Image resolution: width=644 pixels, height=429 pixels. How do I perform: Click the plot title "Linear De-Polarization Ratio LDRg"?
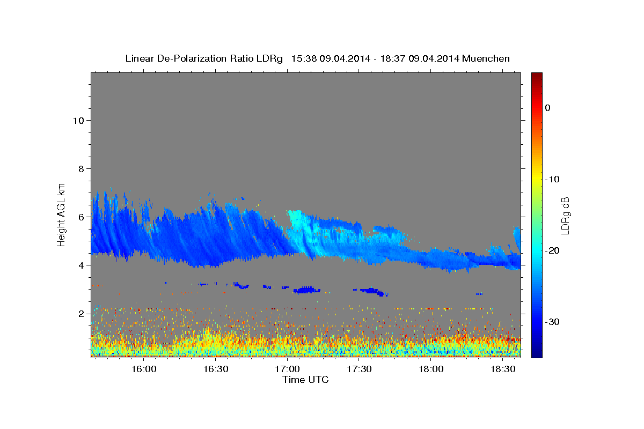coord(203,58)
